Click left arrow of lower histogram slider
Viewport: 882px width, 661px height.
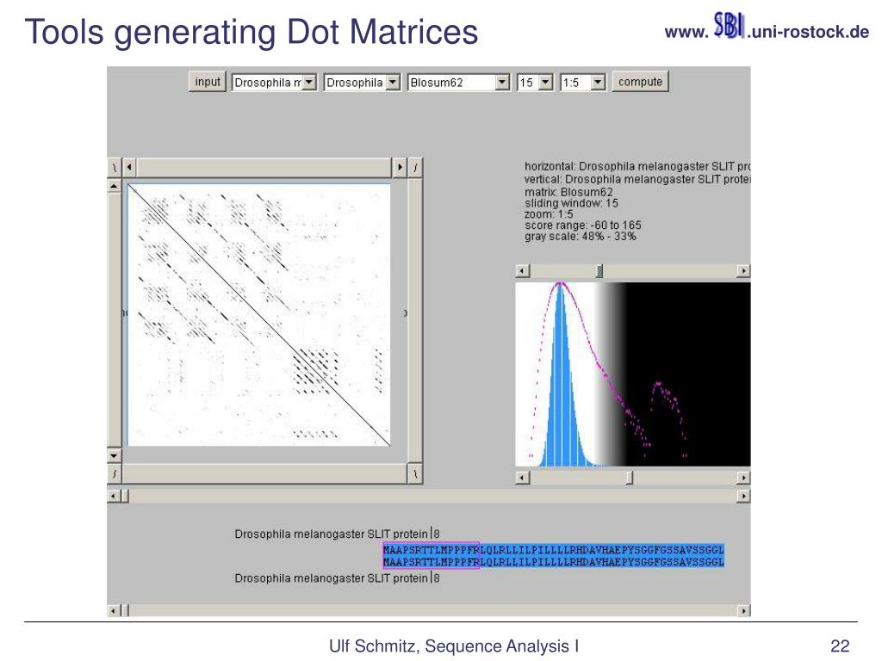click(523, 477)
